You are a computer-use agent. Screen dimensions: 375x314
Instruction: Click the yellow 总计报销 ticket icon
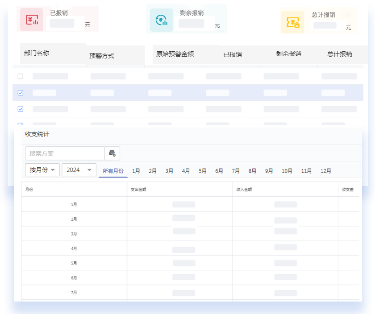292,22
